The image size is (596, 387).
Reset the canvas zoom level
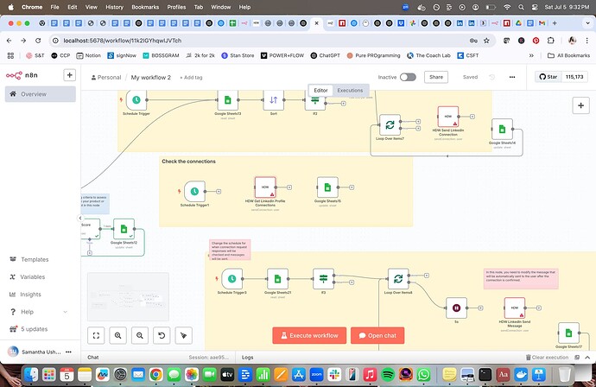coord(162,335)
